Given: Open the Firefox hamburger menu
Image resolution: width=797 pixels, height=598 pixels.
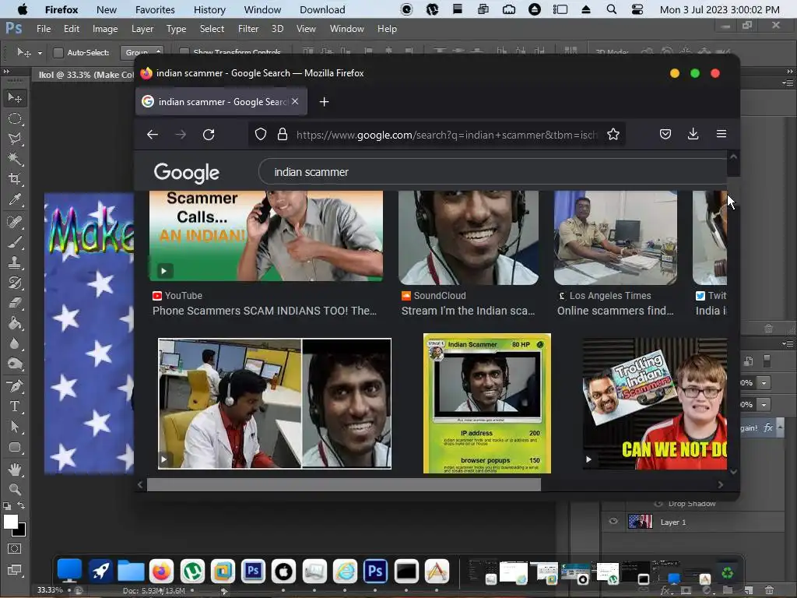Looking at the screenshot, I should tap(722, 134).
